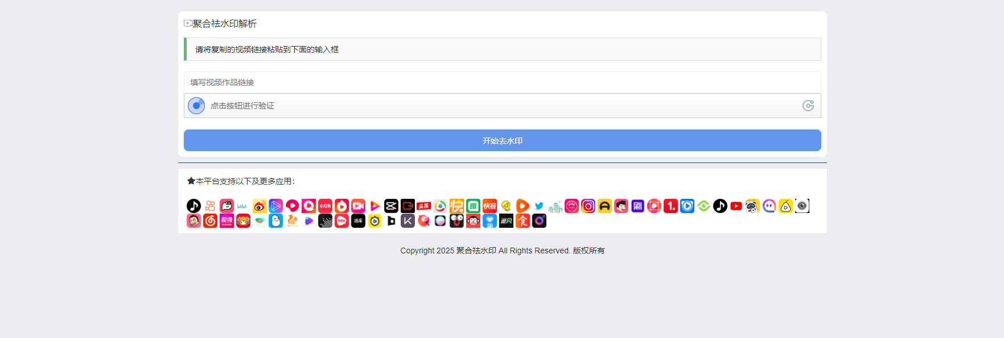Choose the QQ penguin icon
1004x338 pixels.
click(x=275, y=221)
